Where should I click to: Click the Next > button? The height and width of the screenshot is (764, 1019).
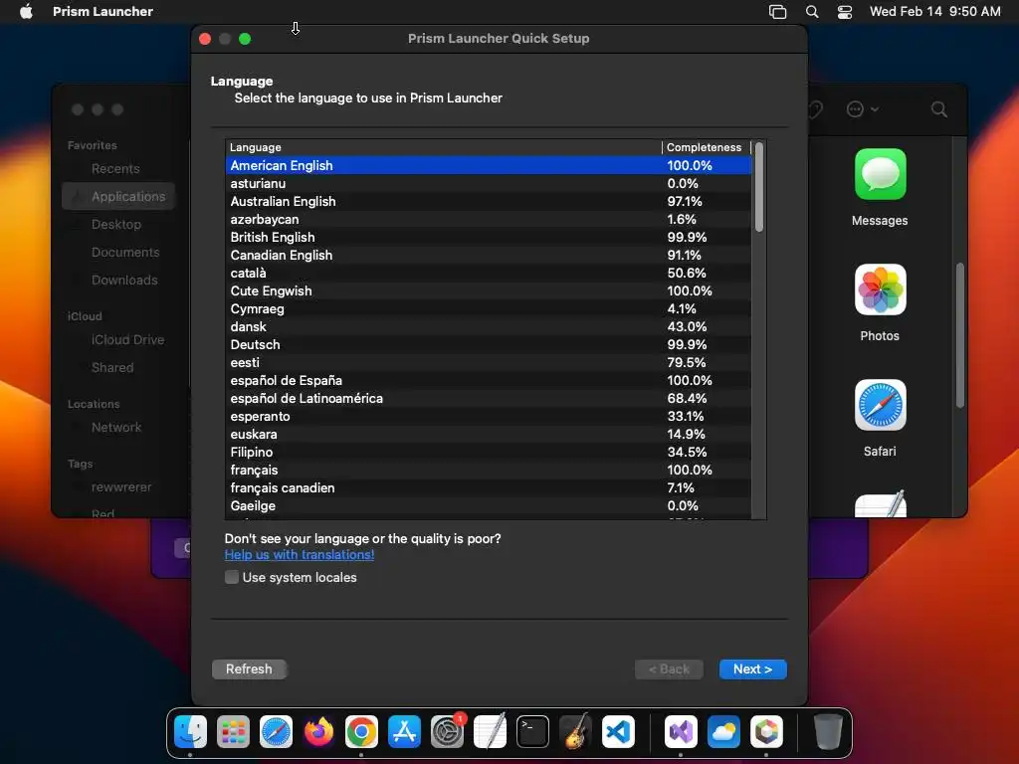752,669
